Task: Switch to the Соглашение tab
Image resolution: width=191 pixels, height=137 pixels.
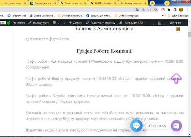Action: point(43,3)
